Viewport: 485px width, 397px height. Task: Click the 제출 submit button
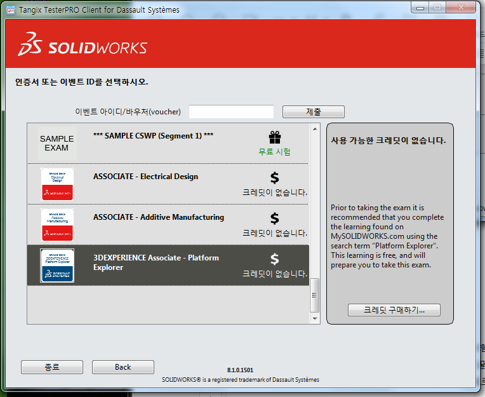pos(314,112)
